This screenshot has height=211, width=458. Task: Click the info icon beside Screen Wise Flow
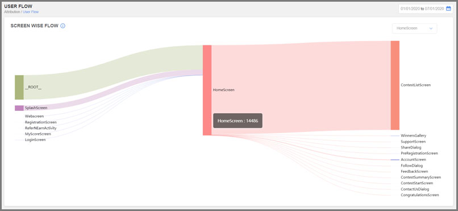[63, 26]
